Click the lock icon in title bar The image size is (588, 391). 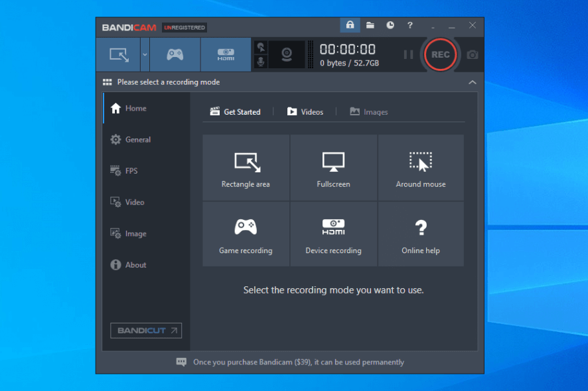350,25
